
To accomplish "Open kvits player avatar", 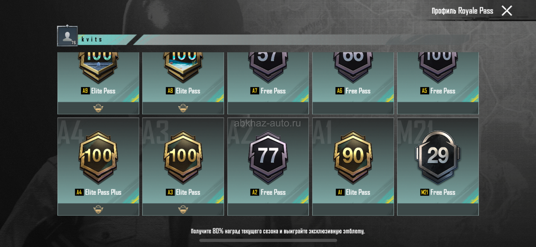I will coord(67,36).
